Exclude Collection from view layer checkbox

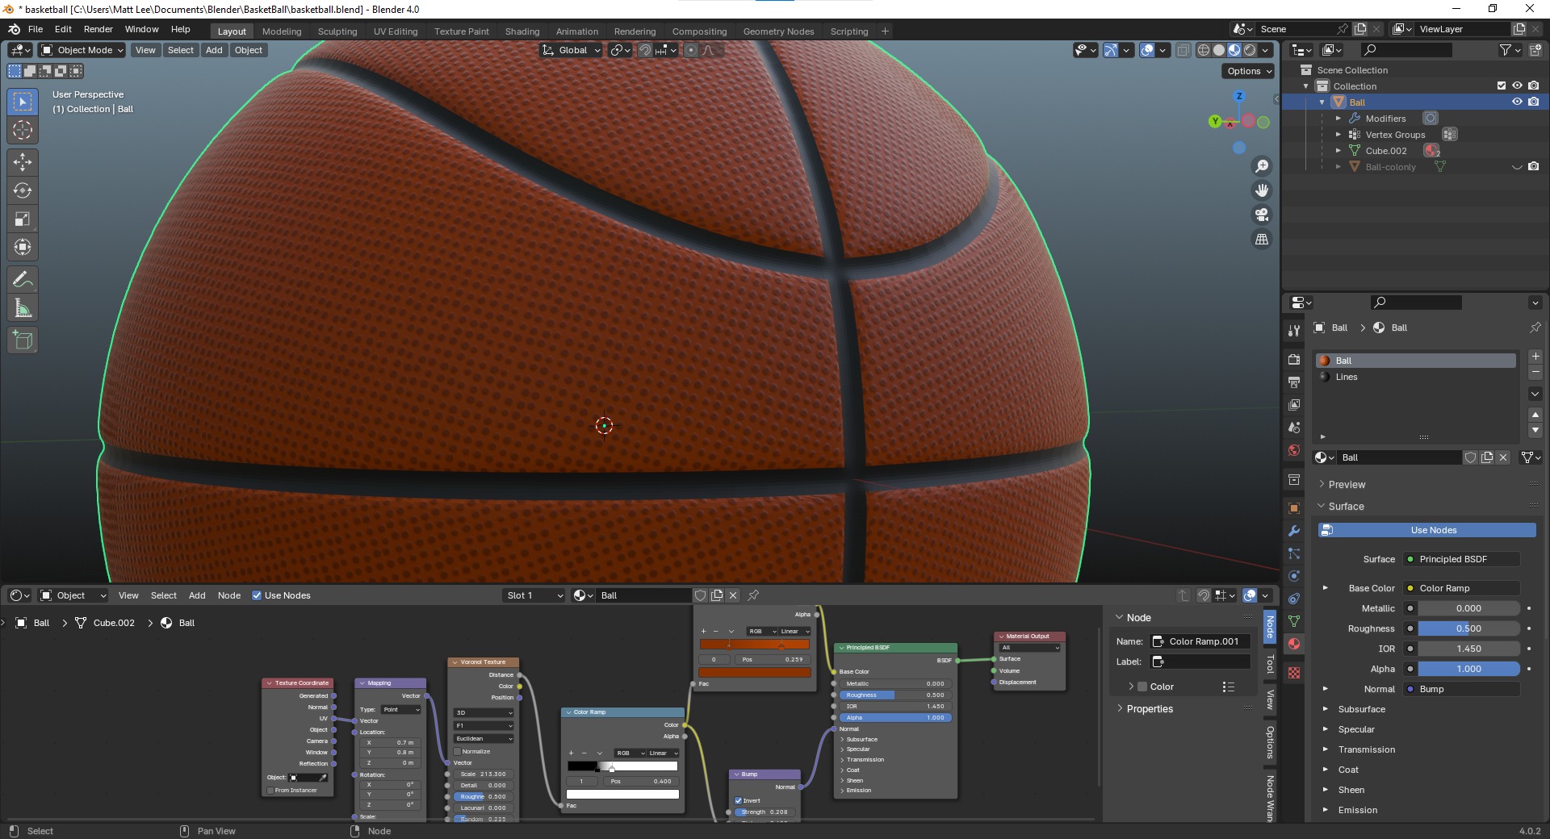click(x=1502, y=86)
